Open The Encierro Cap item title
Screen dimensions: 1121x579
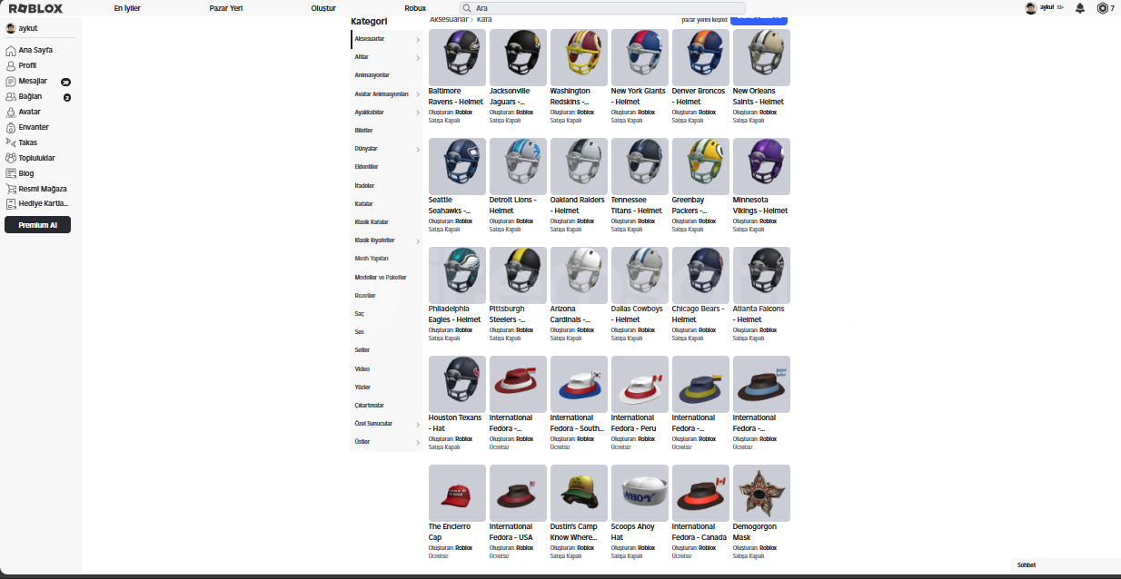(x=450, y=532)
